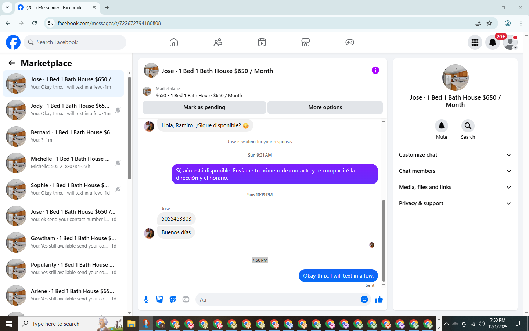Expand the Customize chat section
Screen dimensions: 529x331
455,155
